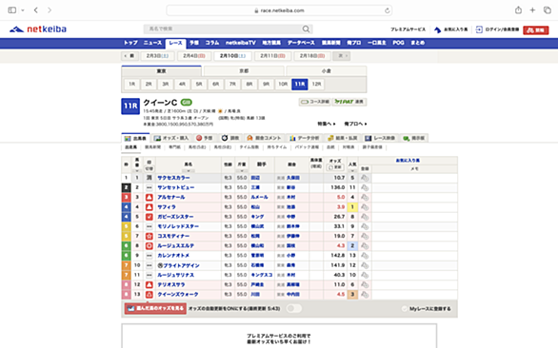Show Safari tab overview icon

point(548,10)
